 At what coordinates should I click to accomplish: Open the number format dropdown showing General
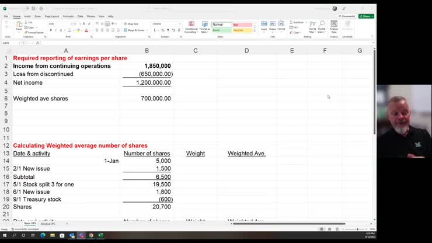(166, 24)
